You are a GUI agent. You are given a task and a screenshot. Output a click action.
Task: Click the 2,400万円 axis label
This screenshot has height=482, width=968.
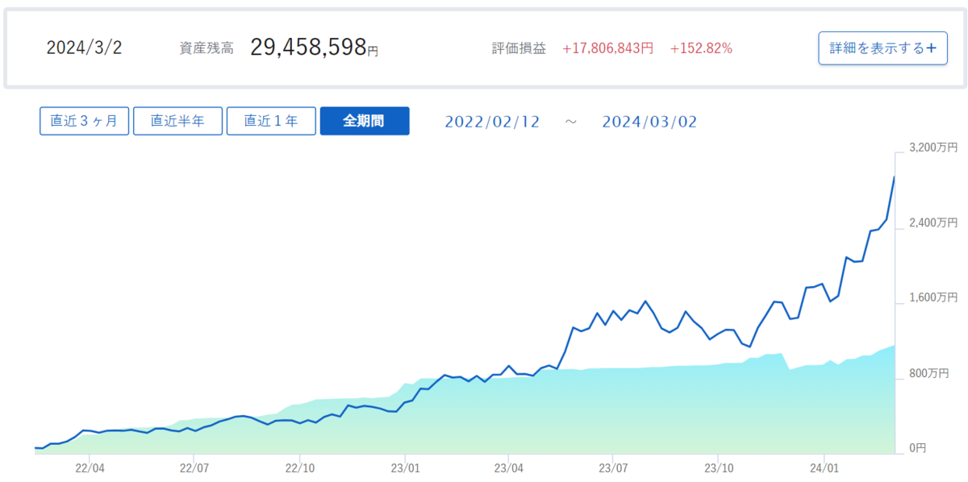coord(933,222)
